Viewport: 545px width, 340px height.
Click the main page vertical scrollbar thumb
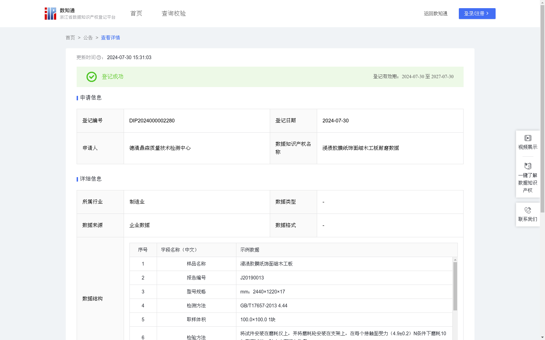click(542, 109)
